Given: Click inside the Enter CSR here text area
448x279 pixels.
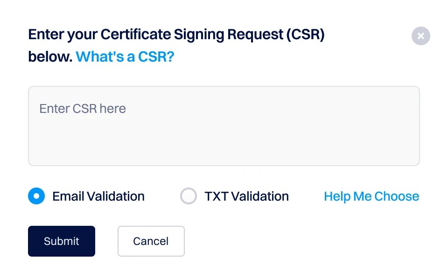Looking at the screenshot, I should (224, 125).
